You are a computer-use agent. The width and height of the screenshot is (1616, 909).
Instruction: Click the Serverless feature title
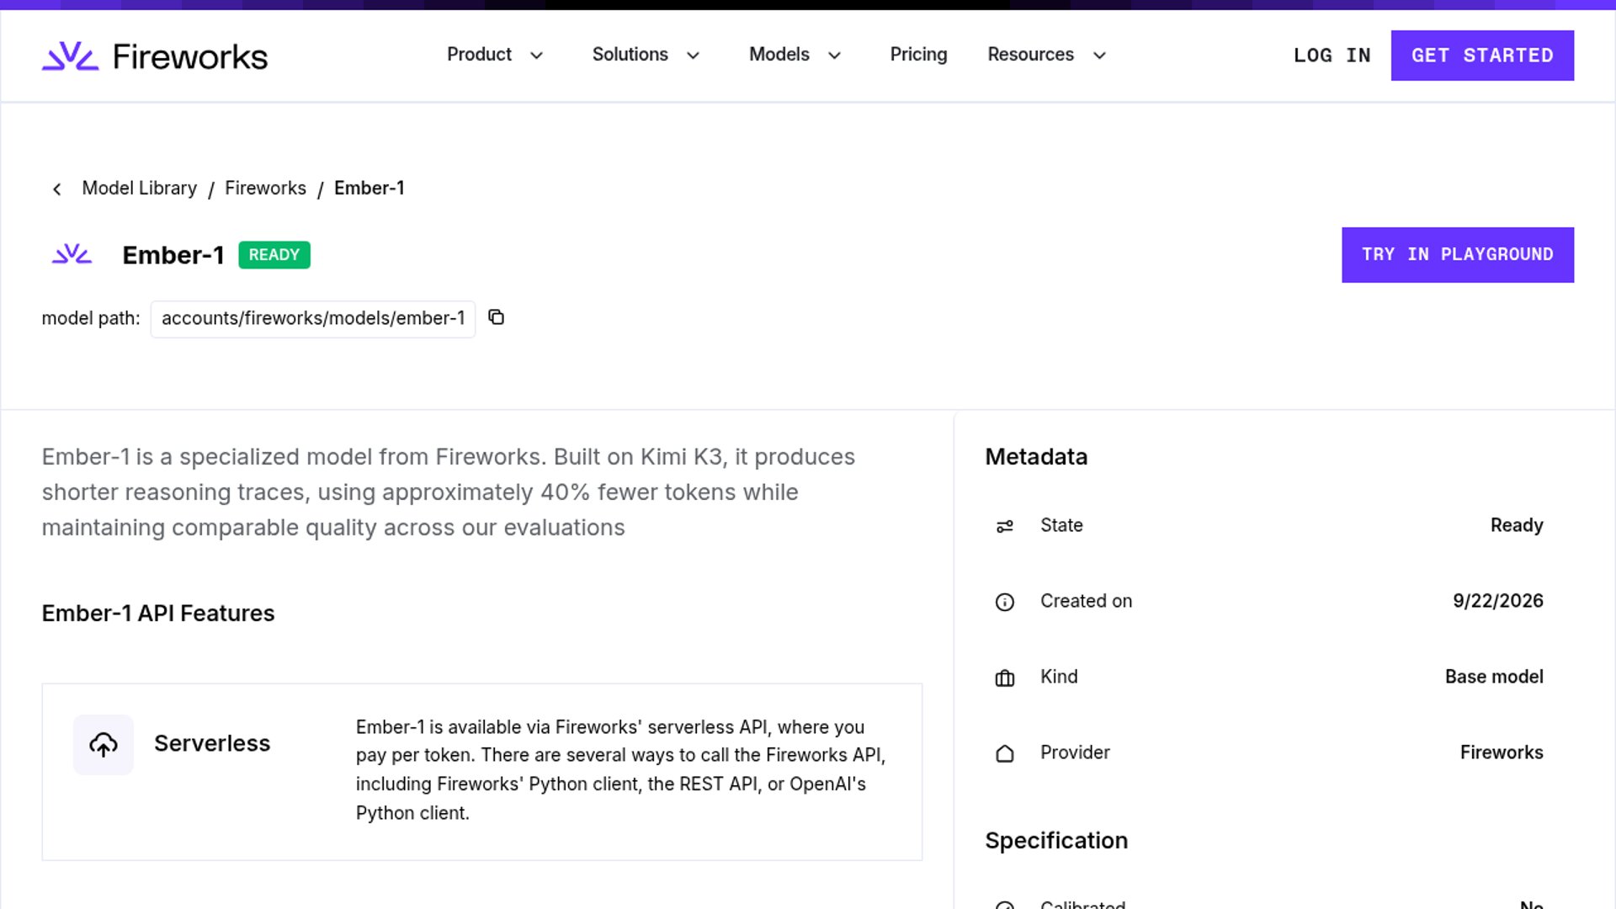click(x=212, y=743)
